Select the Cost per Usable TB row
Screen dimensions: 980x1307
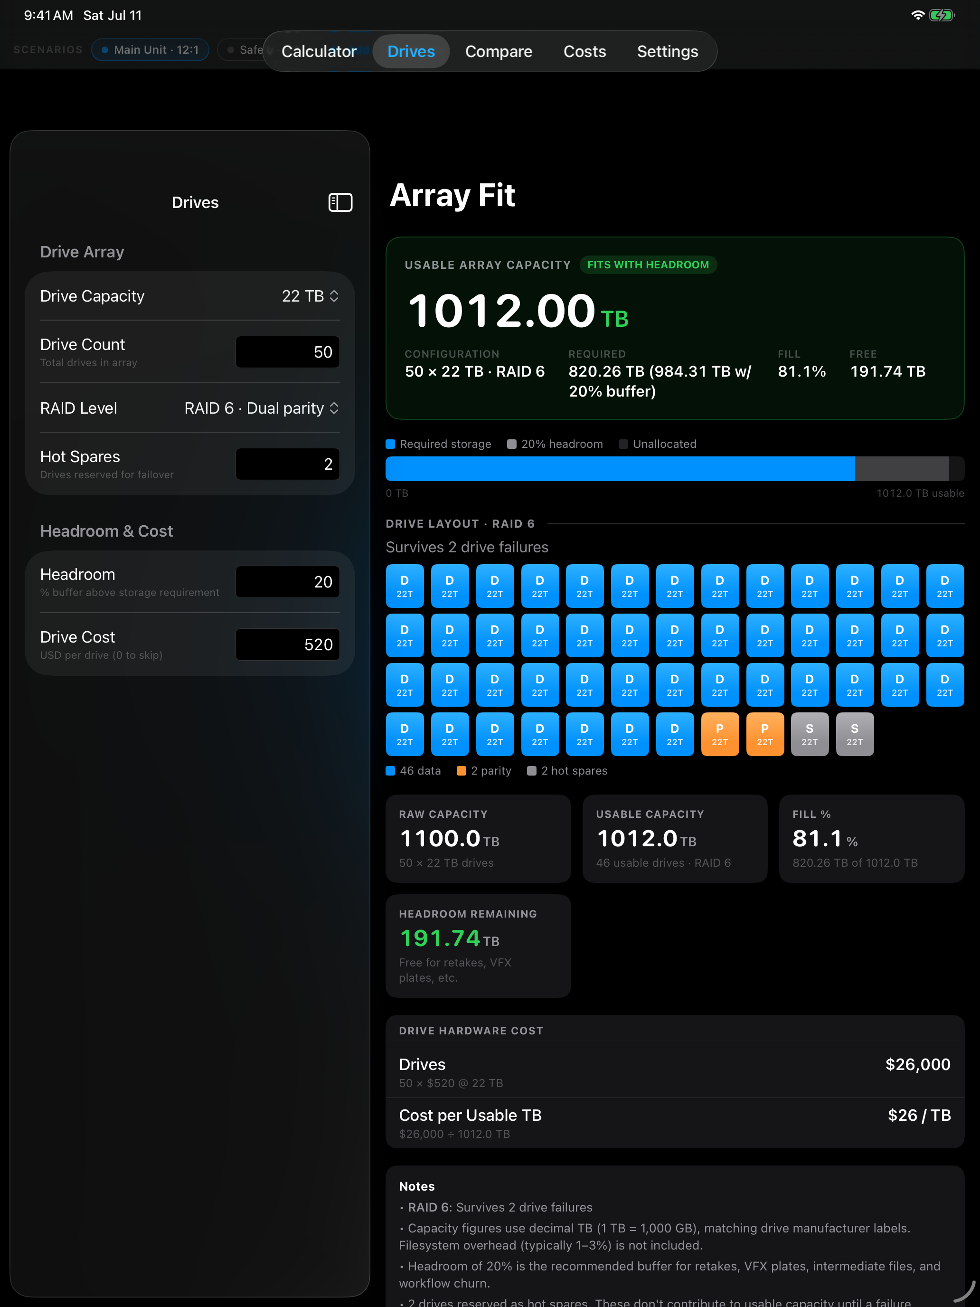675,1123
